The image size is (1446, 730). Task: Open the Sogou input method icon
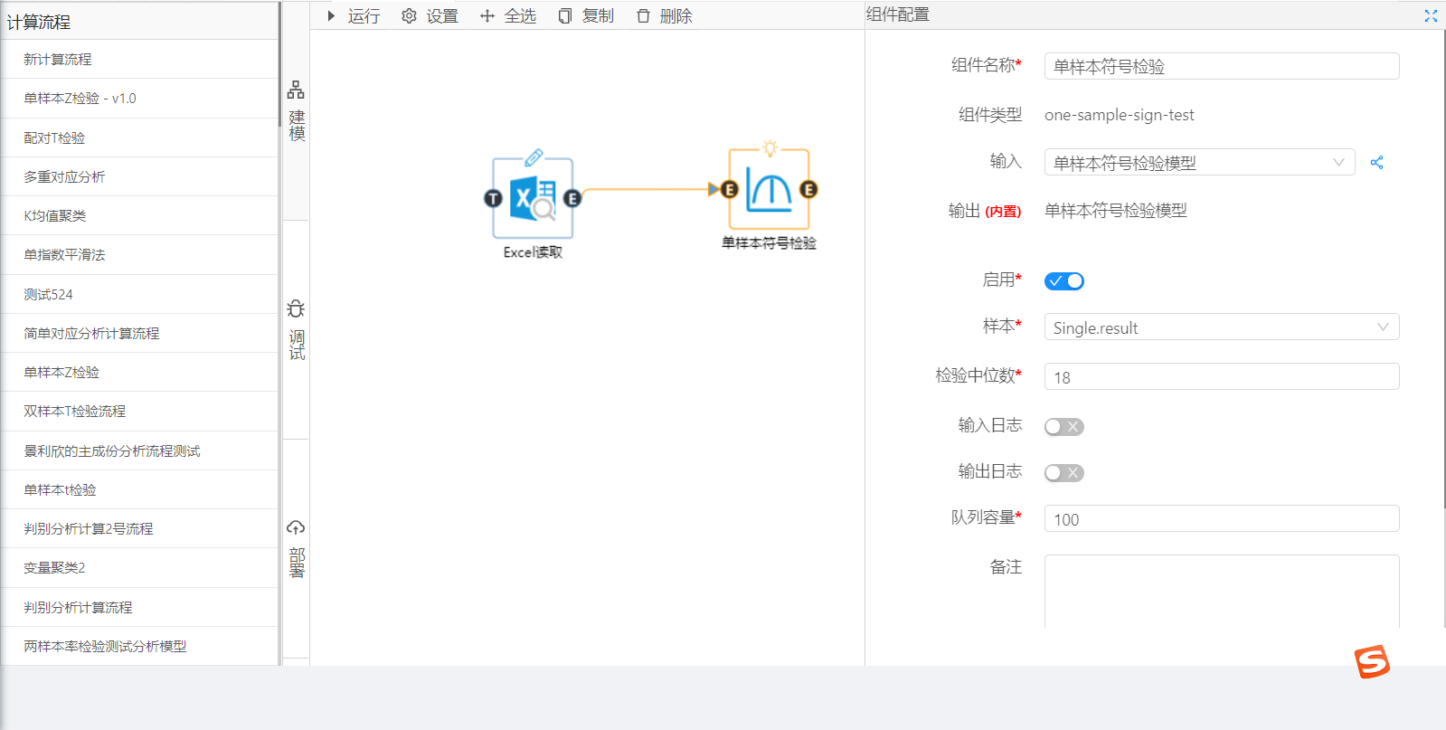[x=1371, y=662]
